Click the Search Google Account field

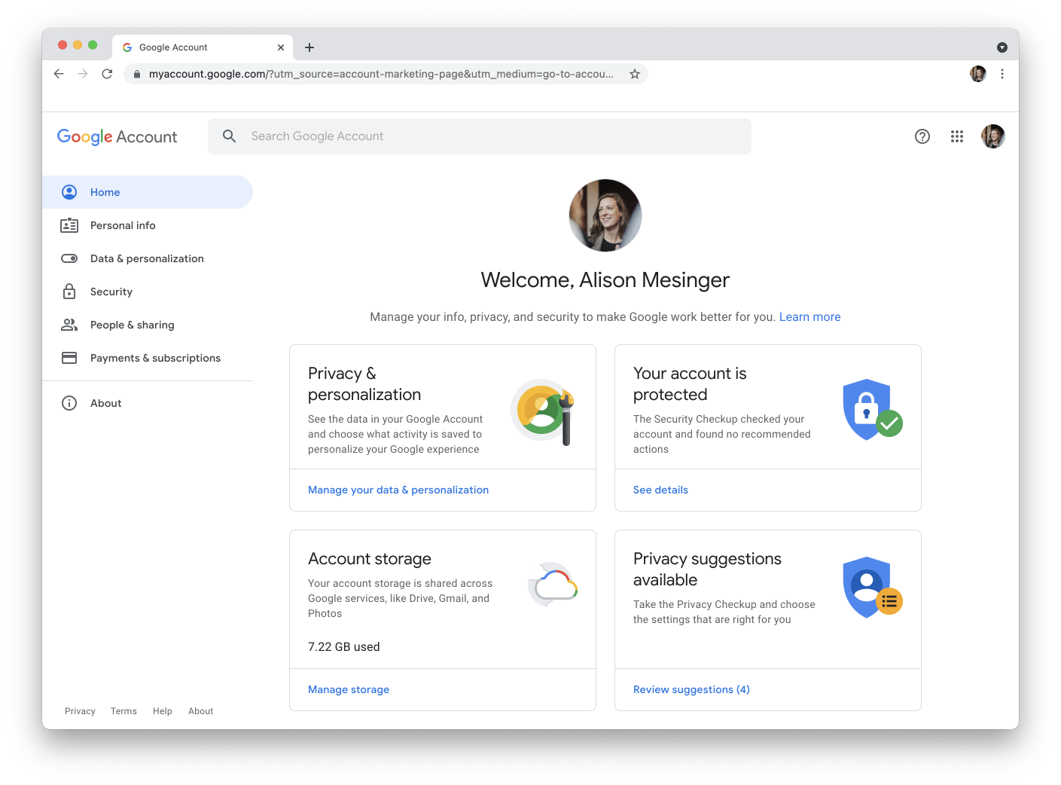480,136
